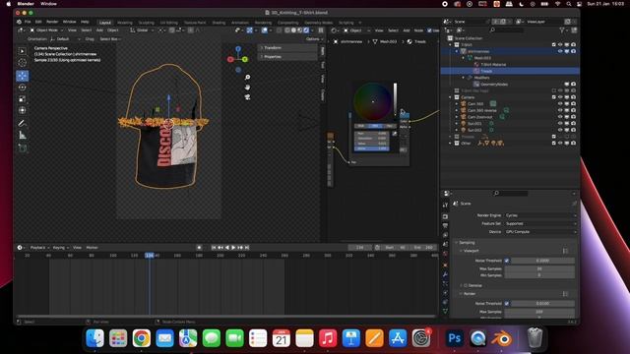Click the timeline Marker menu button
The image size is (630, 354).
(92, 248)
